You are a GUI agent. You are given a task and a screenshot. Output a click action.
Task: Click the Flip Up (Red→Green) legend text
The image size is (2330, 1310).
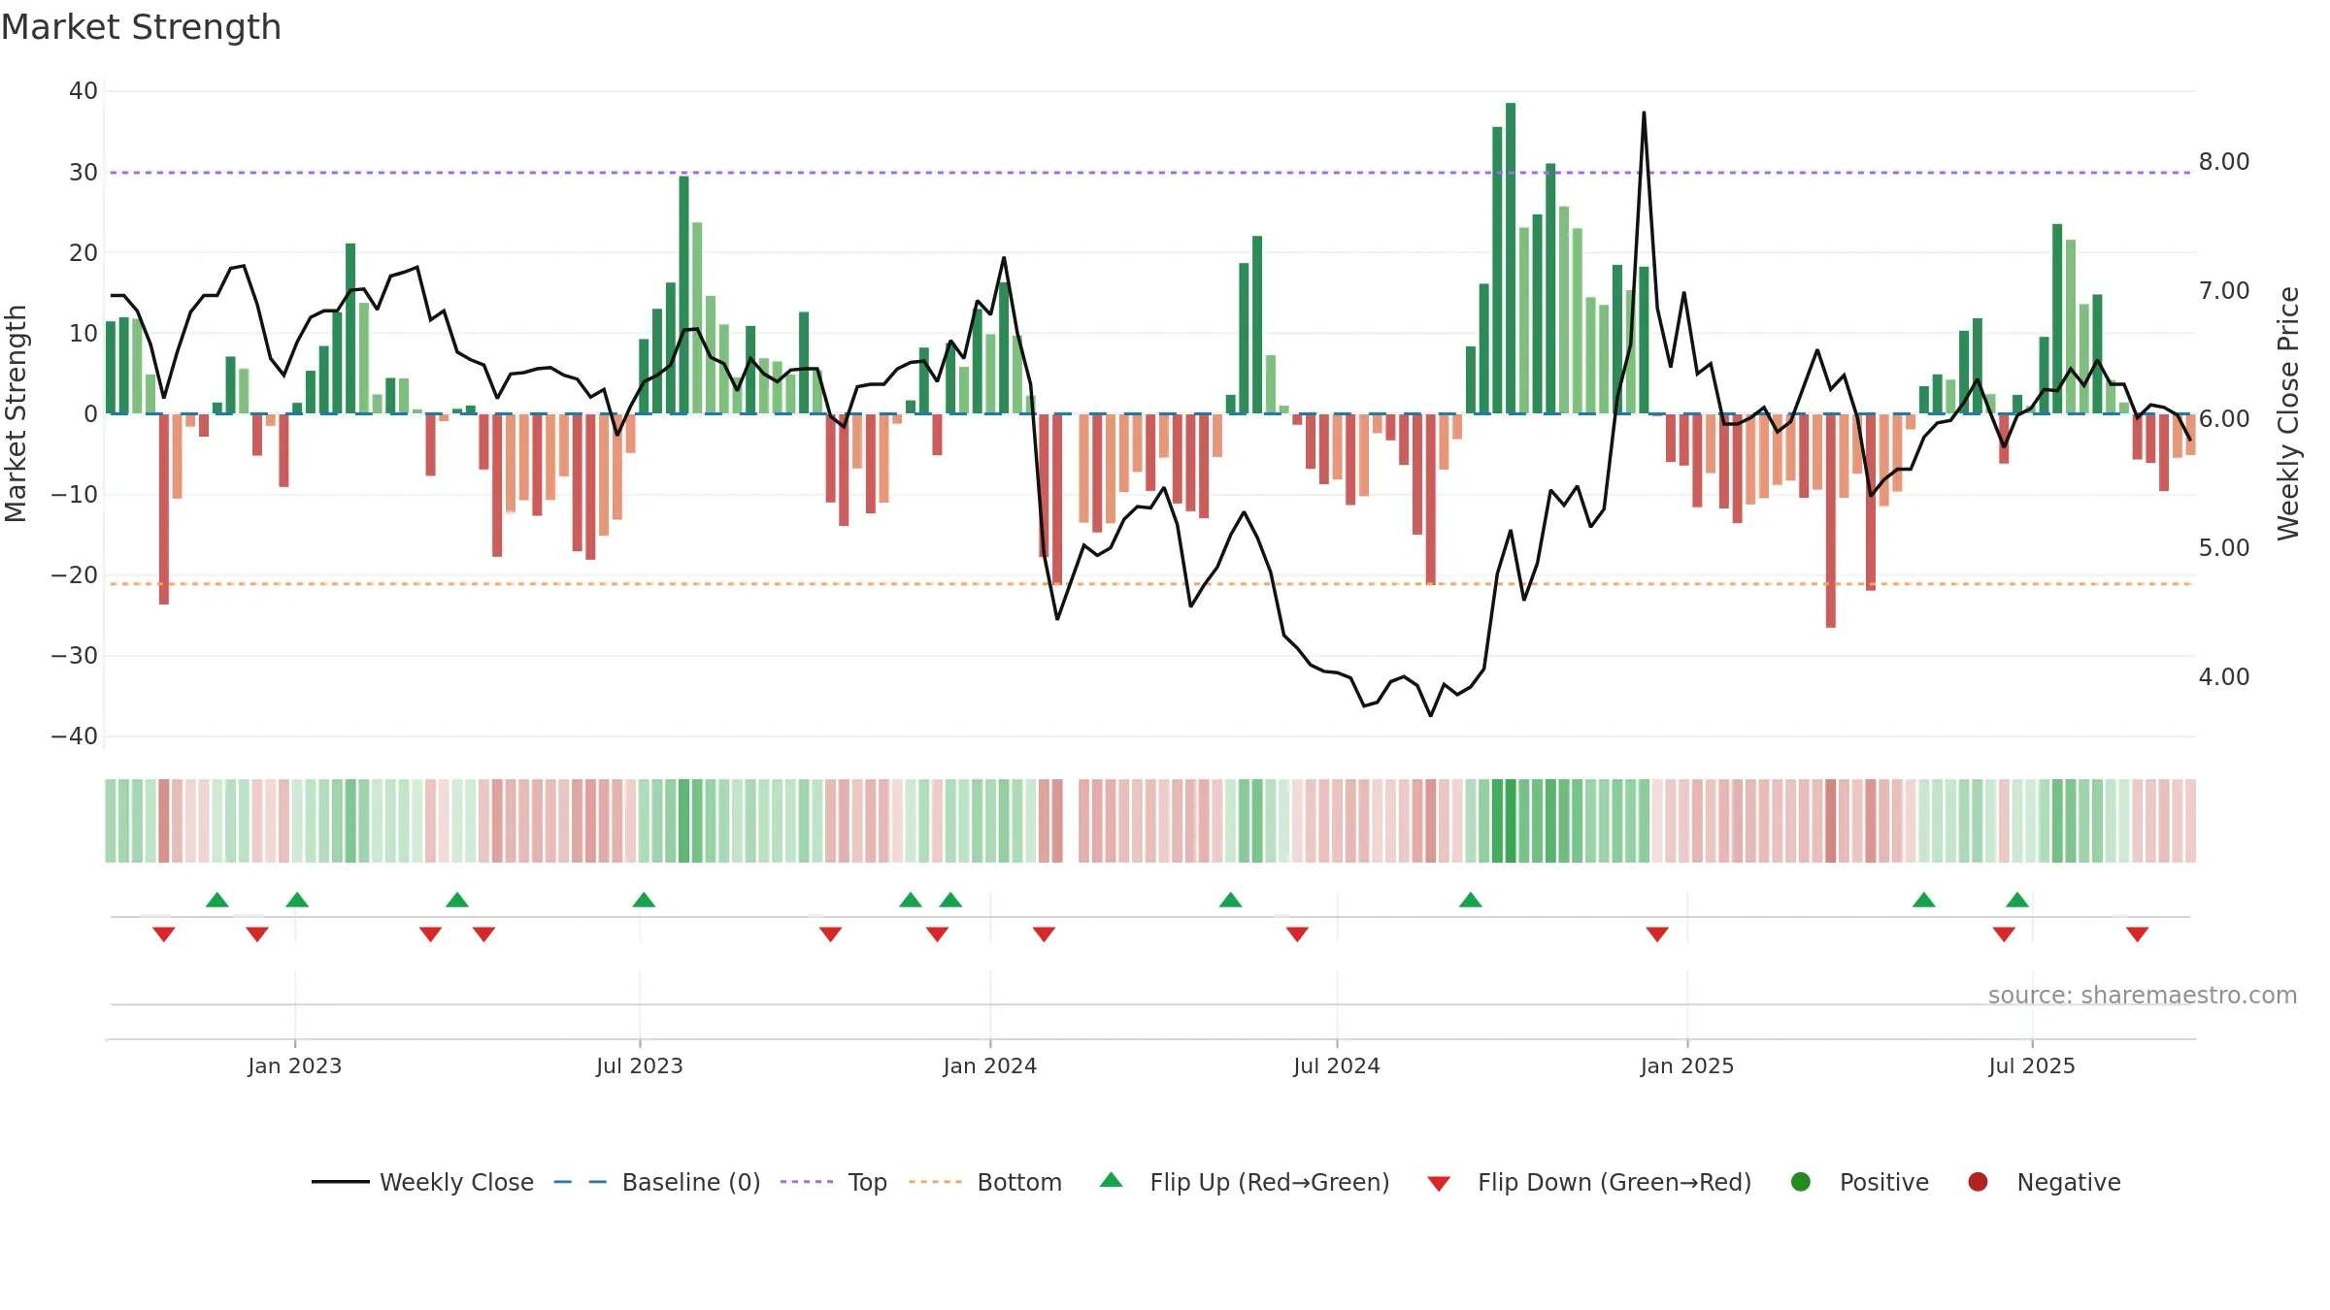pos(1270,1182)
